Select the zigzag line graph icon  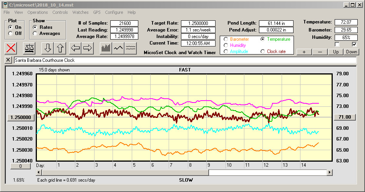(118, 48)
